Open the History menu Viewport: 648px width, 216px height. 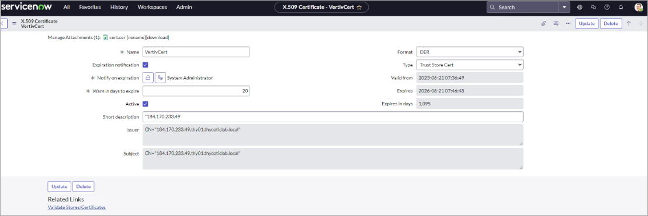tap(119, 7)
